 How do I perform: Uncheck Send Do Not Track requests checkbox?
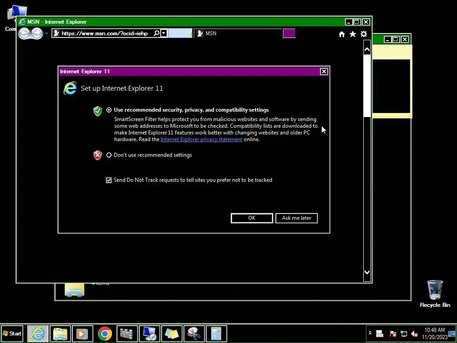pos(109,180)
